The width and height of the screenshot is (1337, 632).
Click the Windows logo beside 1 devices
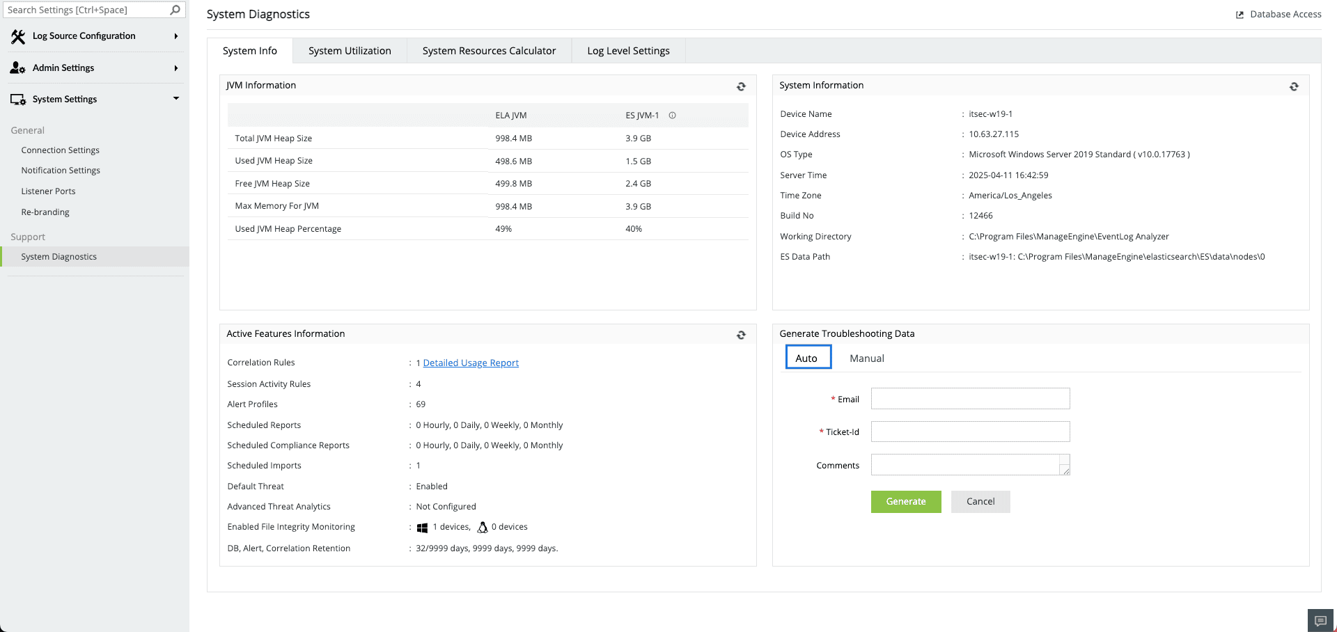click(x=422, y=527)
